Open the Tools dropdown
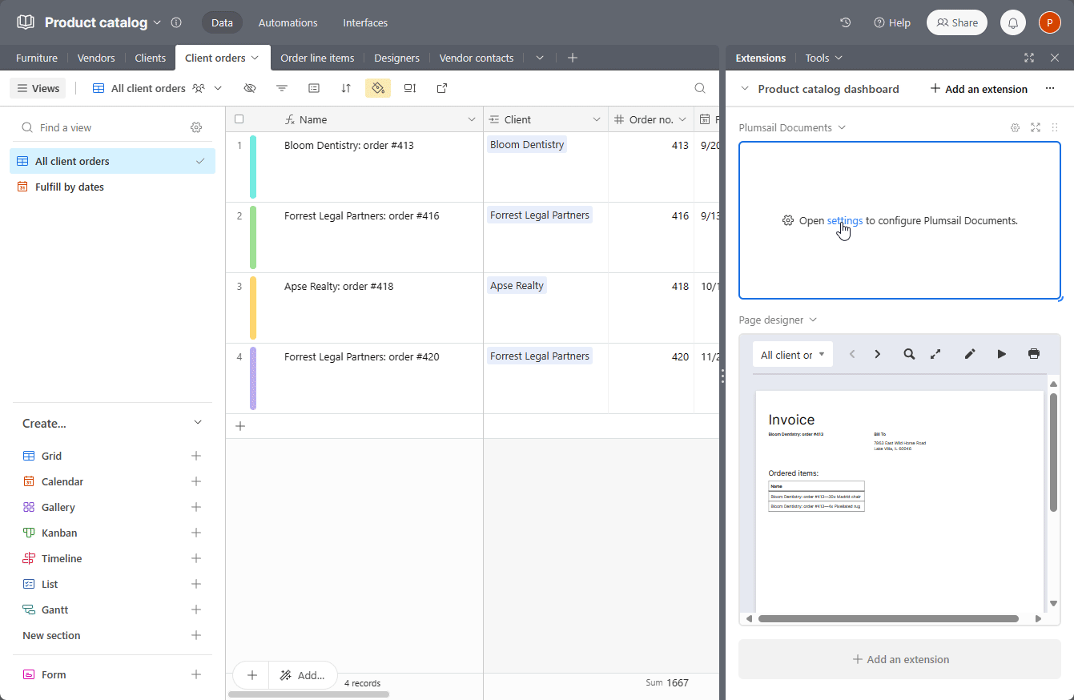 (824, 58)
